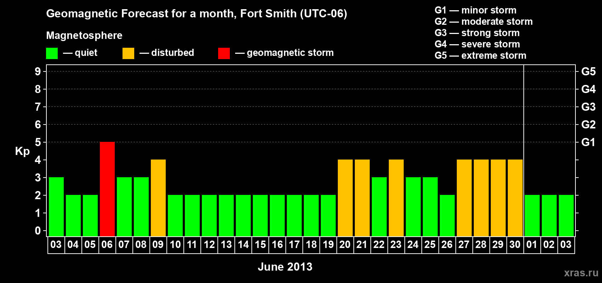This screenshot has height=283, width=602.
Task: Click the Kp value 9 on the left axis
Action: pos(38,71)
